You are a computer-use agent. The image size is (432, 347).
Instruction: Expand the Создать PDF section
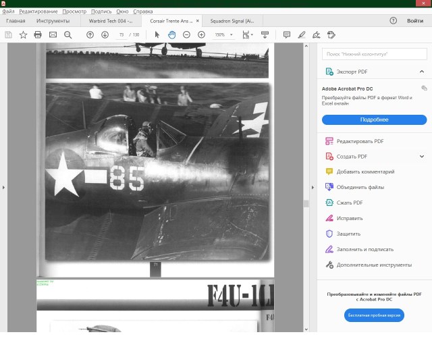[x=422, y=157]
